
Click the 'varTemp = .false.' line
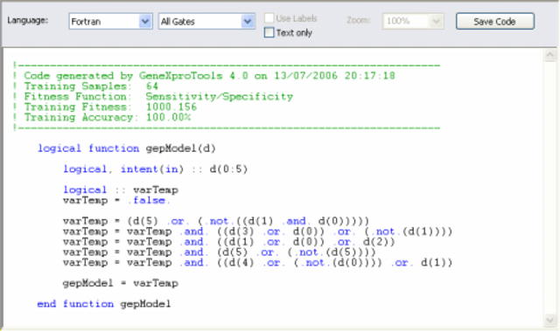pos(116,200)
